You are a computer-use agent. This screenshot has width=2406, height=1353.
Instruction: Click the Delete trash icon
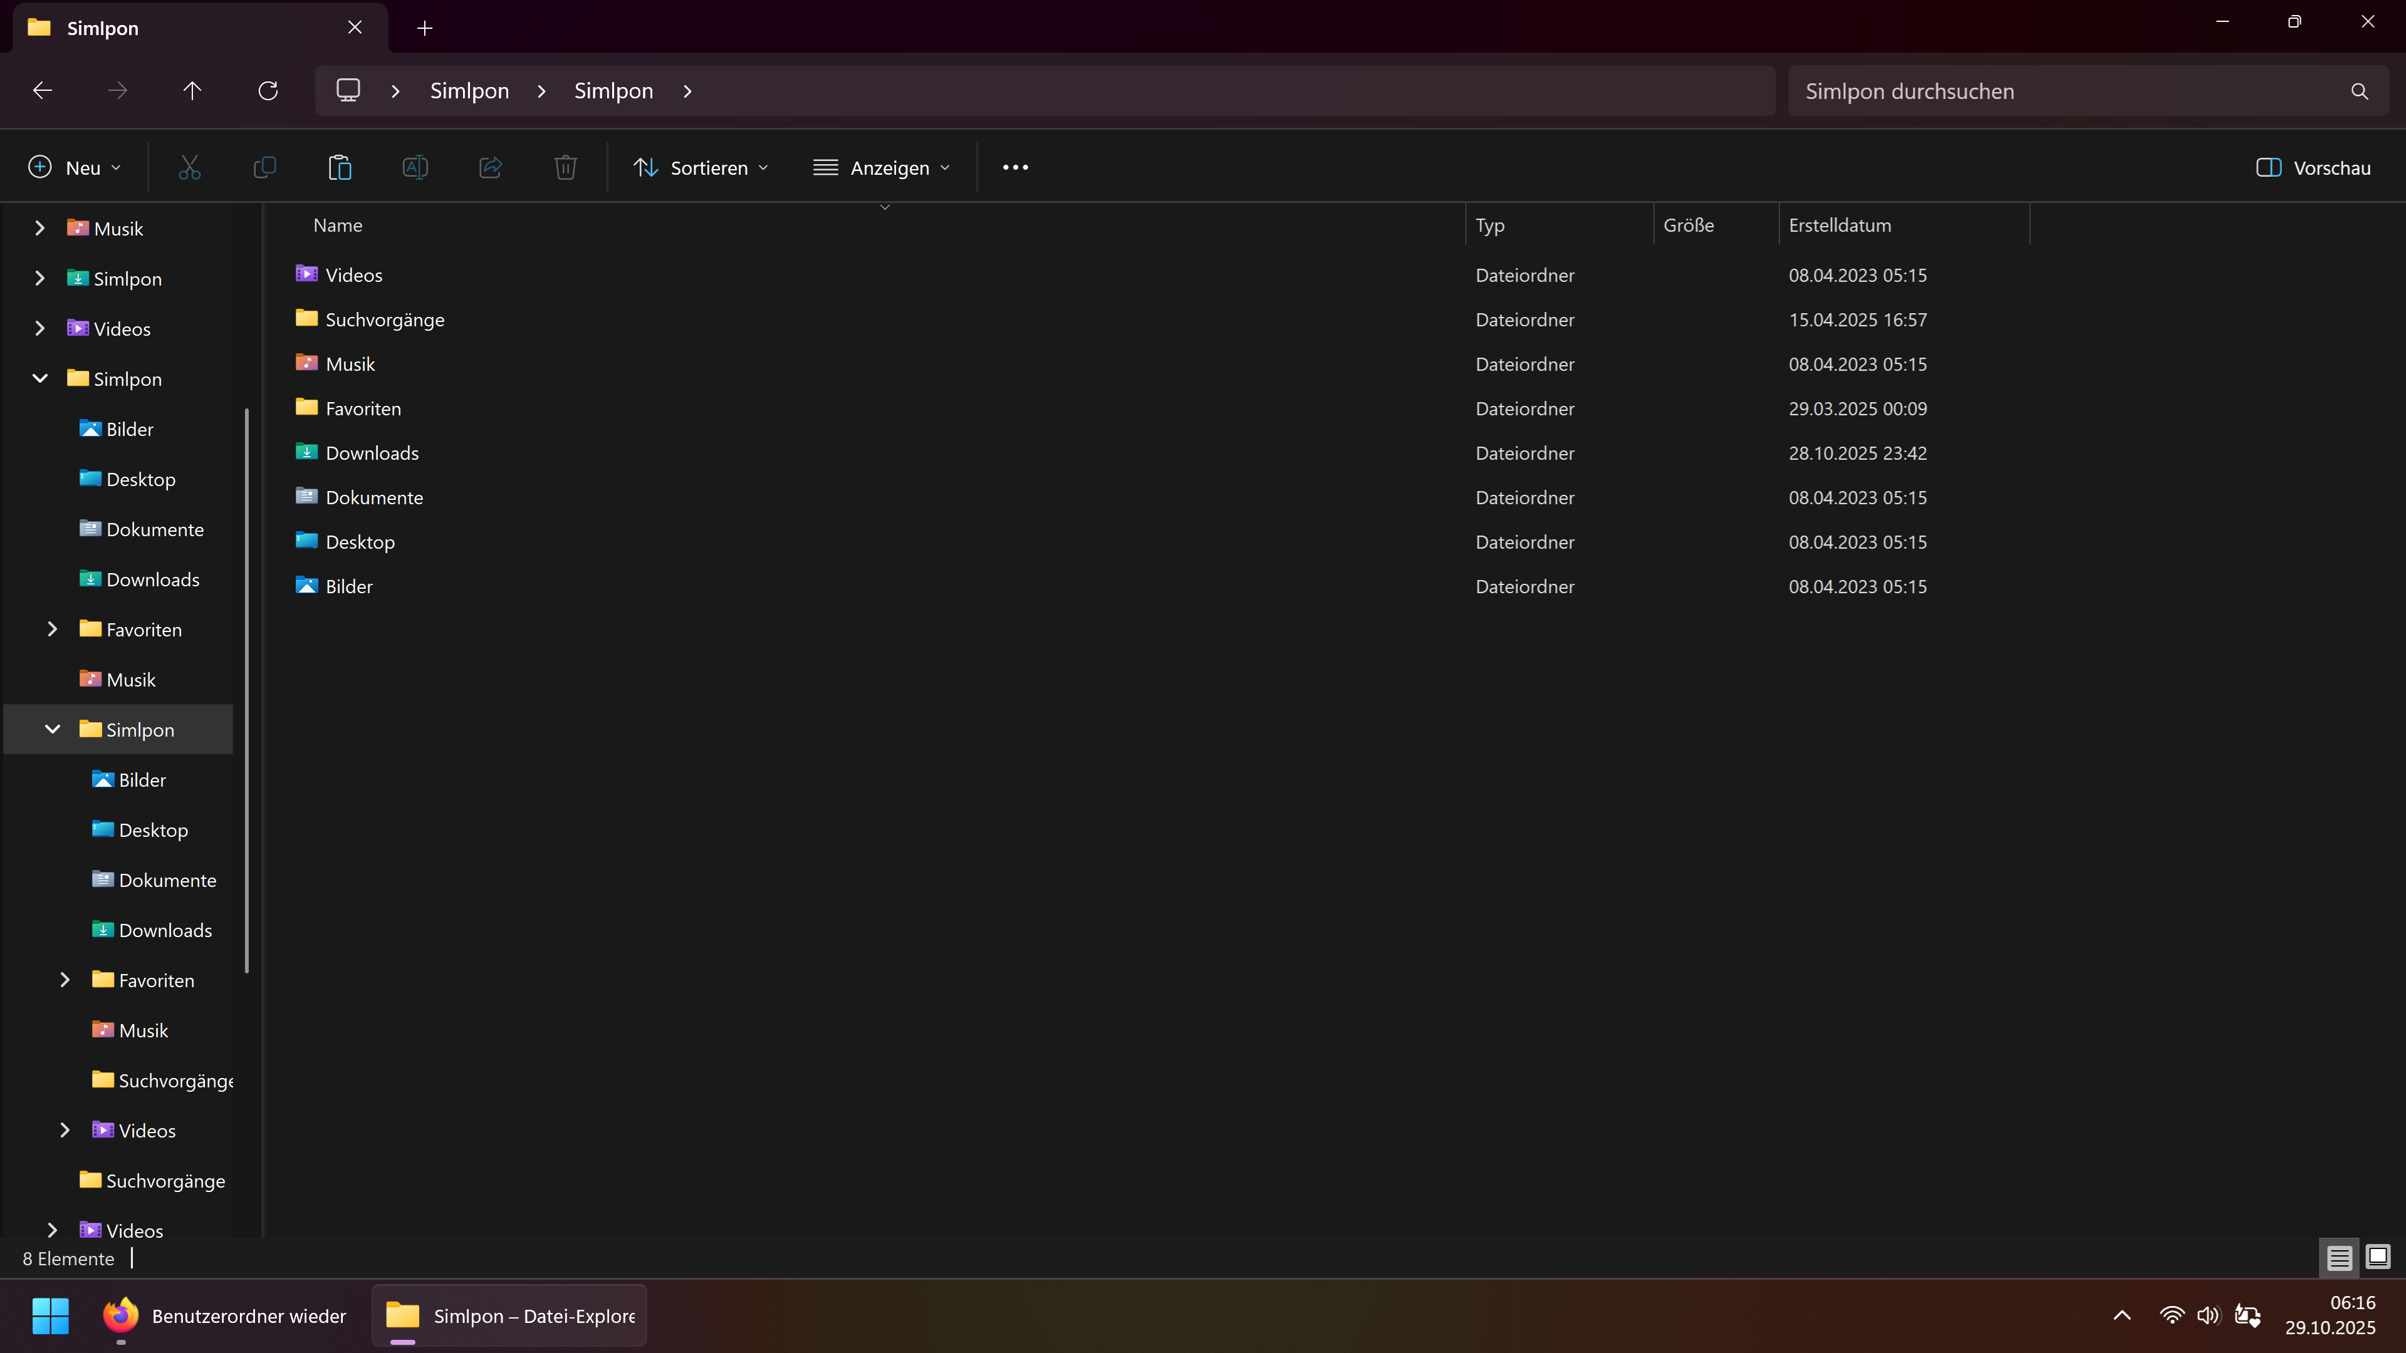click(x=565, y=168)
